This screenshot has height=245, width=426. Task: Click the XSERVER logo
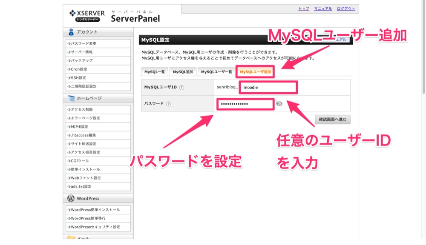coord(87,16)
